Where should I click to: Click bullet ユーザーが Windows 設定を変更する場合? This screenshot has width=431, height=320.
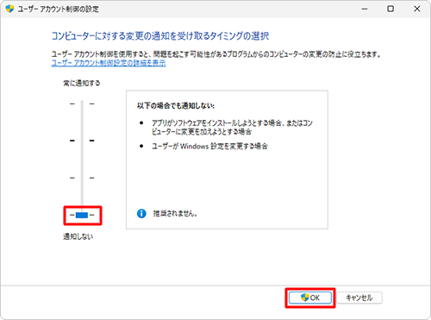coord(209,147)
